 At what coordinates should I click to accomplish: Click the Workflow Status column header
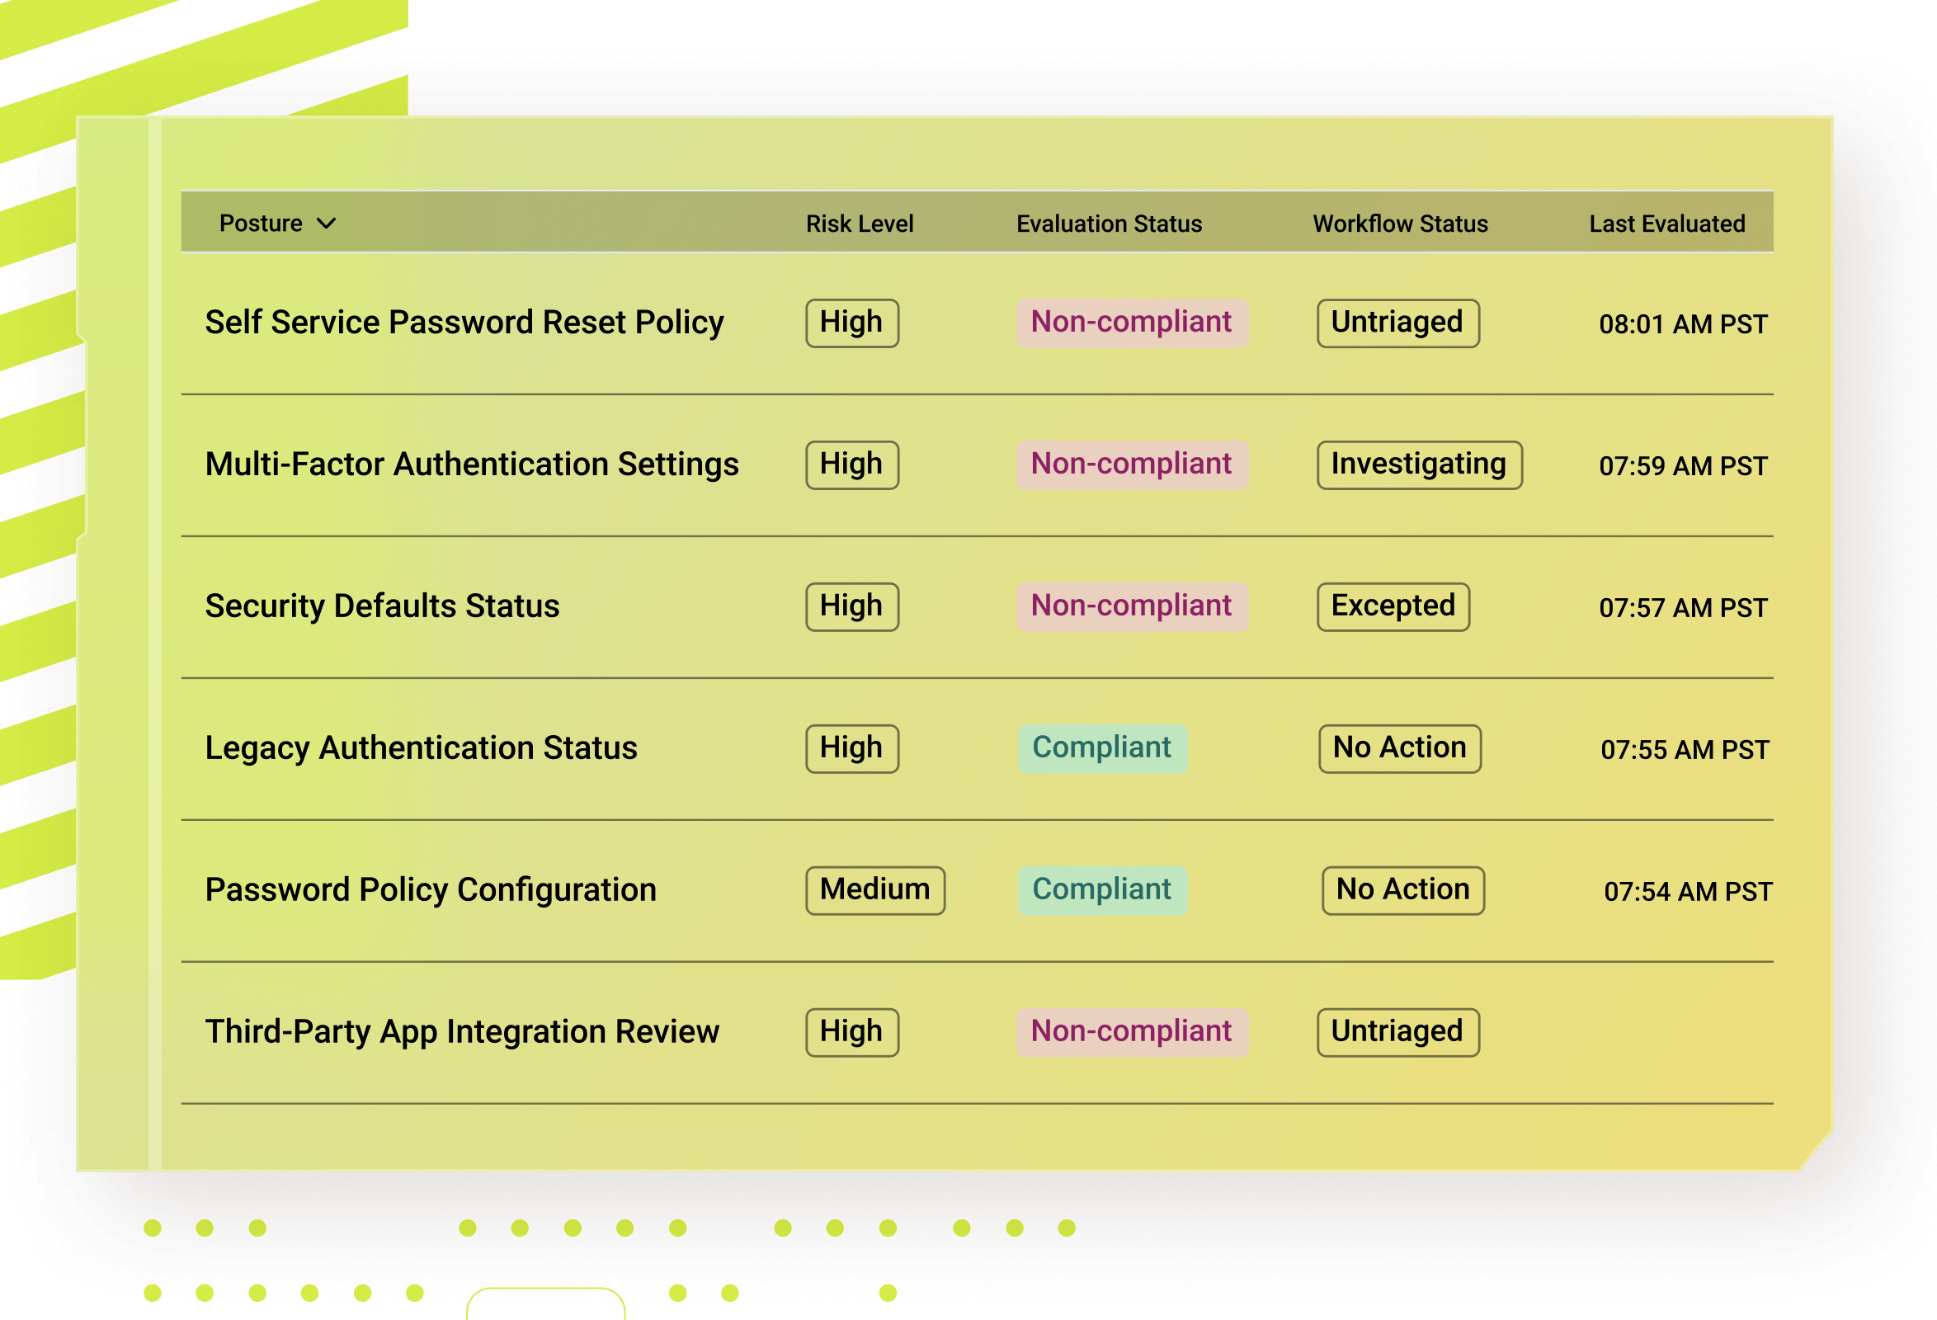pyautogui.click(x=1400, y=224)
